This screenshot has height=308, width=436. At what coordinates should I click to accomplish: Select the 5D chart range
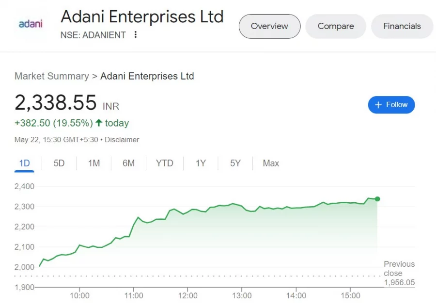59,163
